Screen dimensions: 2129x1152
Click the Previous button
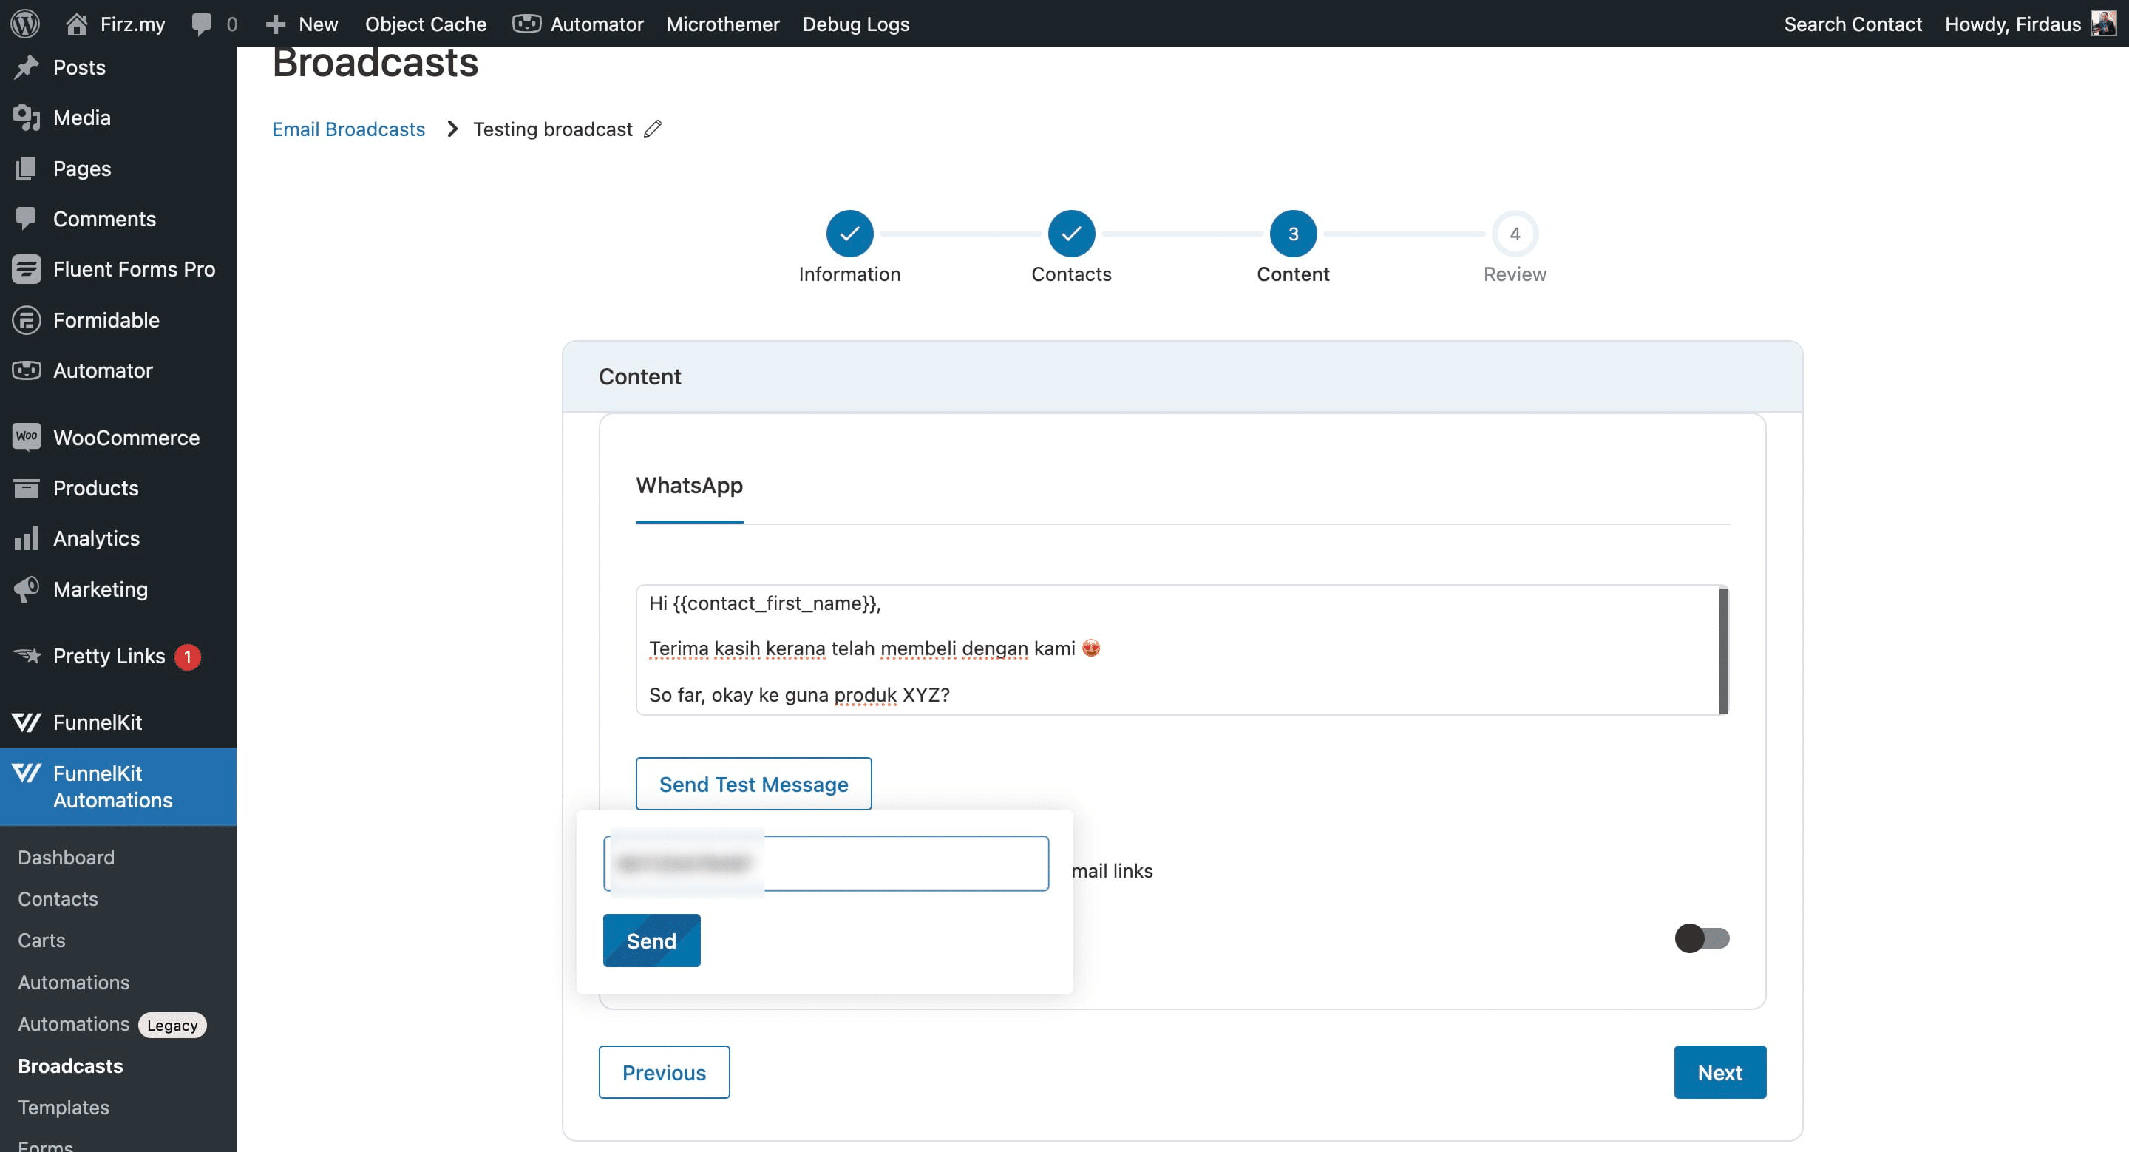click(x=664, y=1072)
